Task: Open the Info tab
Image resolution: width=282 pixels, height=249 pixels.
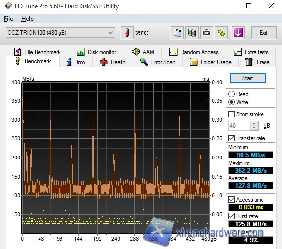Action: tap(76, 62)
